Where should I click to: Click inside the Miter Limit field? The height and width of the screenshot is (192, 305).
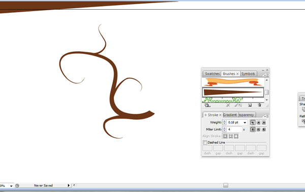click(234, 130)
